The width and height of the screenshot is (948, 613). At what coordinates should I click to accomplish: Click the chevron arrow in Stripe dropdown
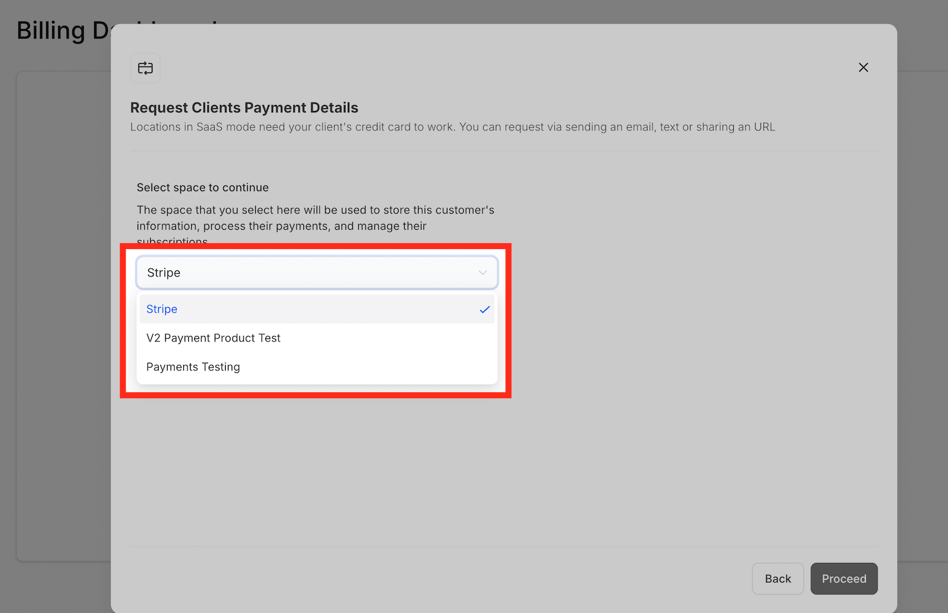pyautogui.click(x=482, y=273)
